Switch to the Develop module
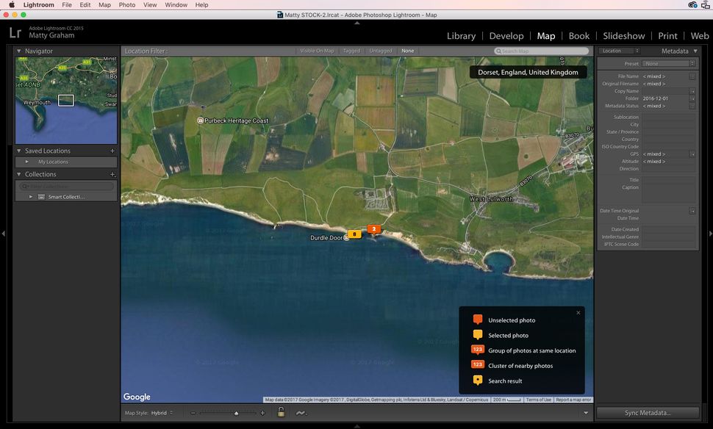Image resolution: width=713 pixels, height=429 pixels. [x=506, y=36]
